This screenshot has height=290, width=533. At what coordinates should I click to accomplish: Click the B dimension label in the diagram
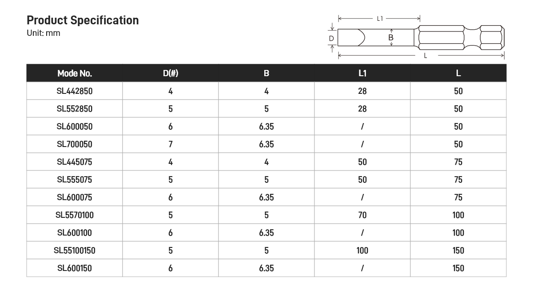391,38
